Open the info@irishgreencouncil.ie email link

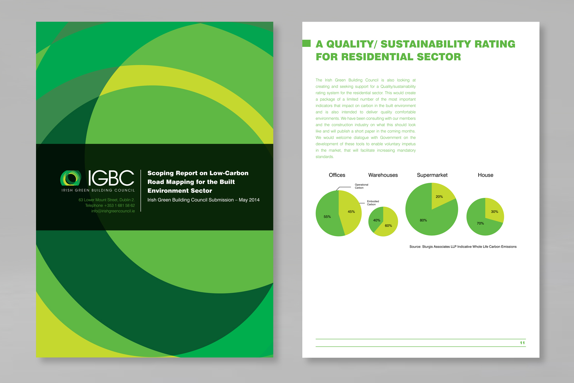(x=113, y=211)
